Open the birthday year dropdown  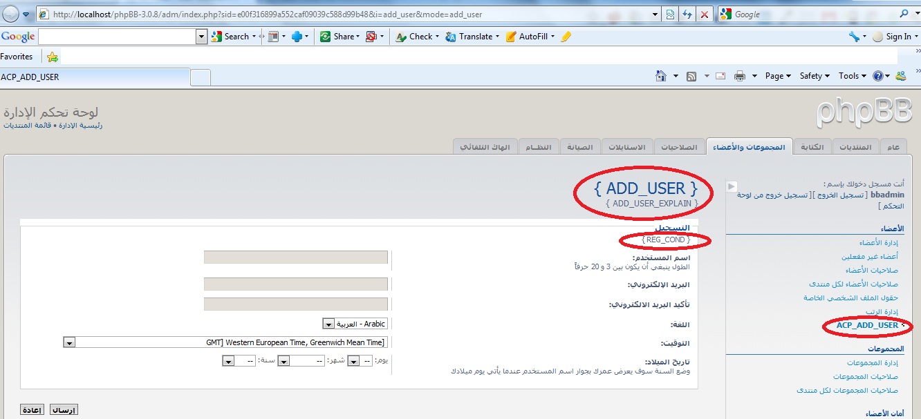click(228, 361)
